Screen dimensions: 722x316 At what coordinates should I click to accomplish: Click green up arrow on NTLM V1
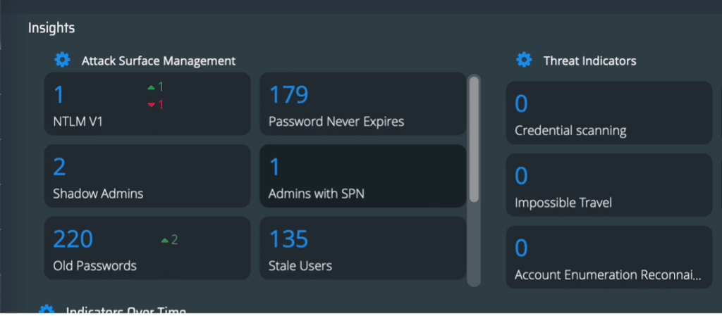coord(151,88)
